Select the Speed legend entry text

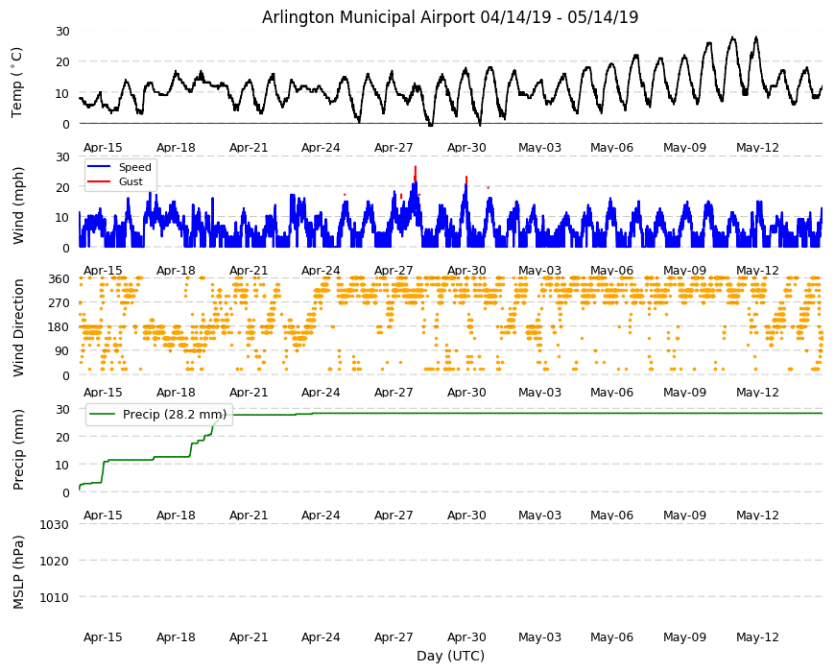135,167
